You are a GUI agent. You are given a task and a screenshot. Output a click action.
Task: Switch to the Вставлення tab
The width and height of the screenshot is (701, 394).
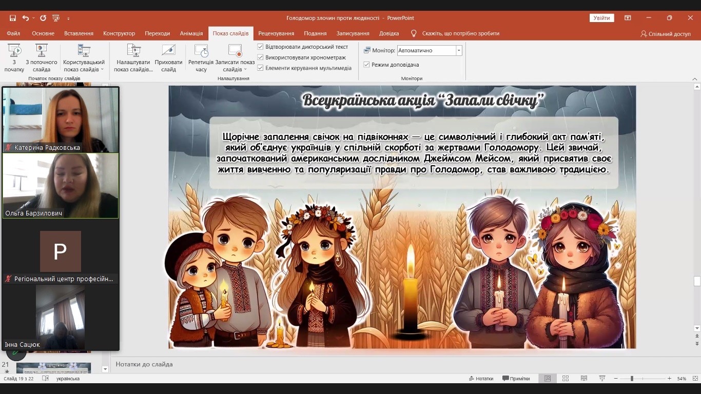coord(79,33)
